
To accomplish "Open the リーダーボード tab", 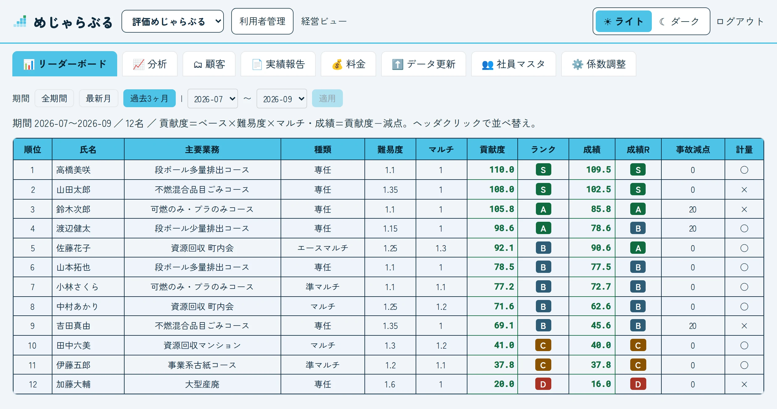I will 65,64.
